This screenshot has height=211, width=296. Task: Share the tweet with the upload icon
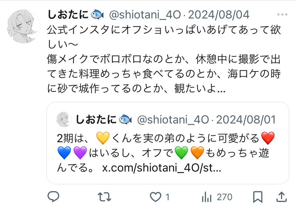[282, 197]
